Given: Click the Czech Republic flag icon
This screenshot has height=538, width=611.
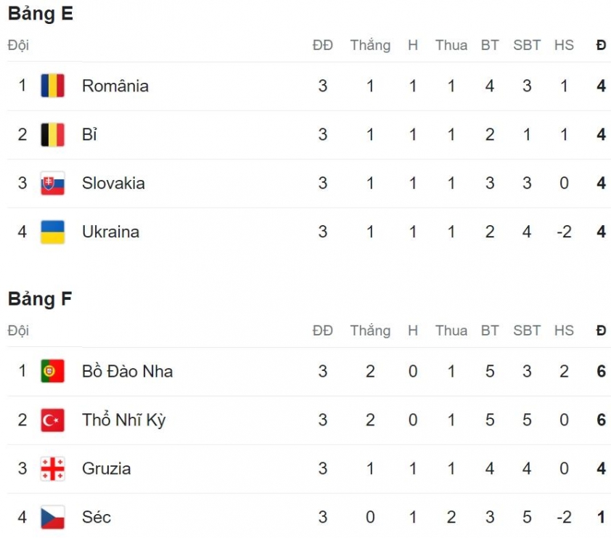Looking at the screenshot, I should coord(52,518).
